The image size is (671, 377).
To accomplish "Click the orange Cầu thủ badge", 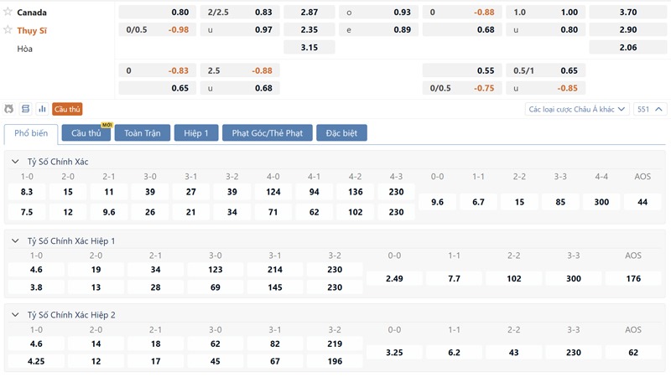I will pos(67,109).
